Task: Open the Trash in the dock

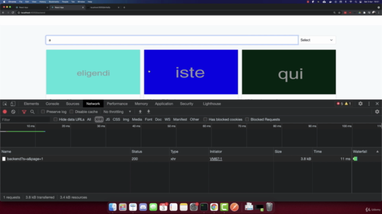Action: [269, 207]
